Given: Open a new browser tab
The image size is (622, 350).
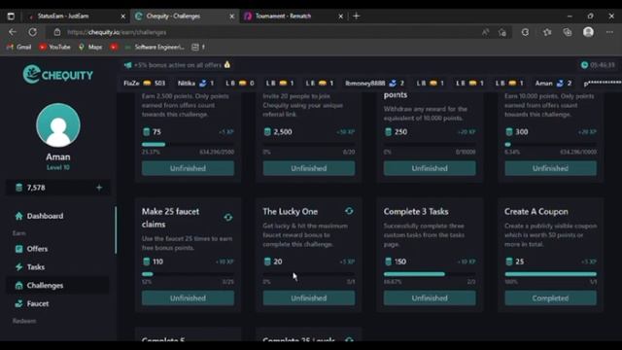Looking at the screenshot, I should pyautogui.click(x=357, y=16).
